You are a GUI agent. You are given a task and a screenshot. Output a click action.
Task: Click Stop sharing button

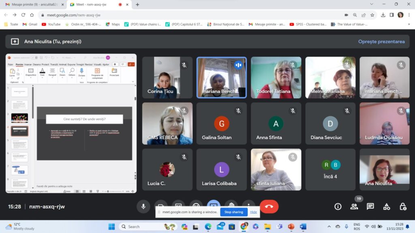[233, 212]
